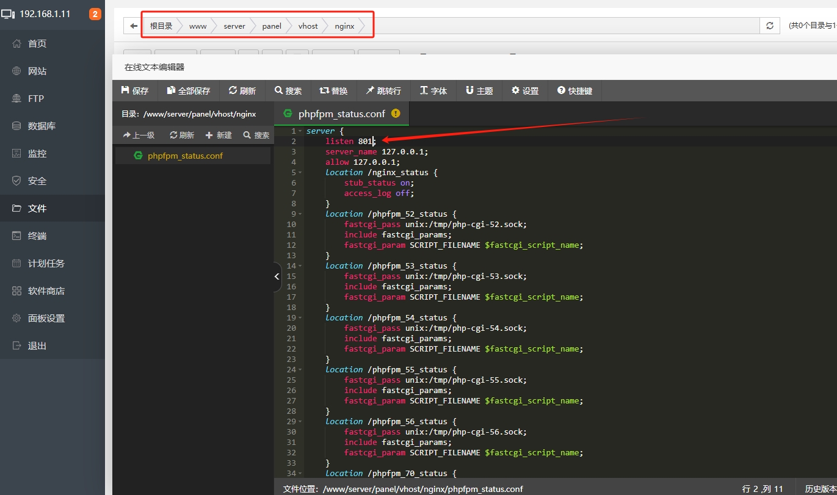Navigate to panel in the breadcrumb

pos(272,26)
